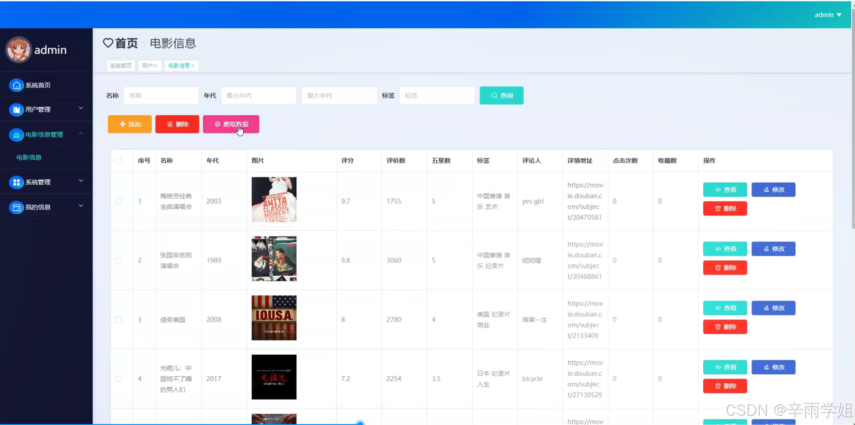Click the orange 添加 button
The width and height of the screenshot is (855, 425).
(x=130, y=124)
